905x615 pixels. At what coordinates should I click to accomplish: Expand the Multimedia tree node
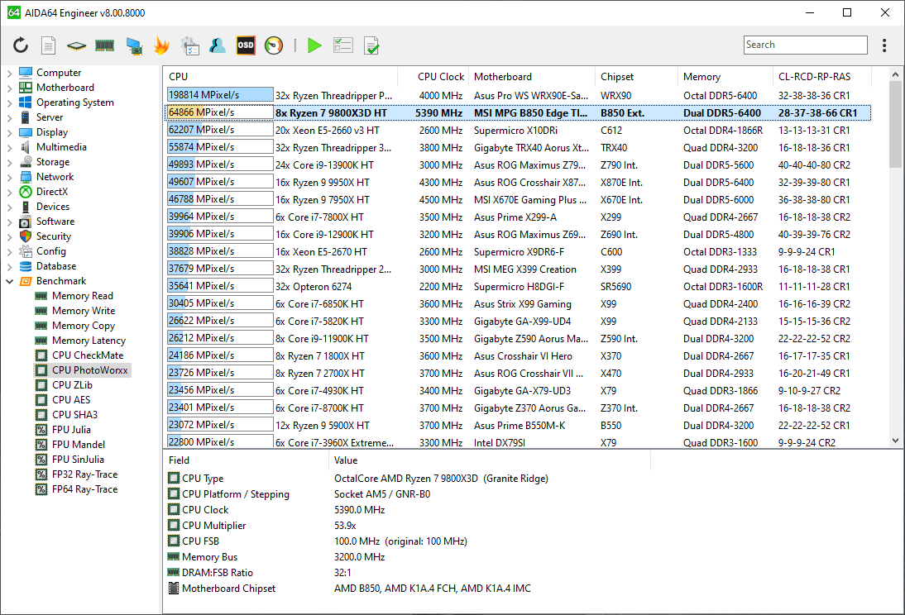click(x=9, y=148)
